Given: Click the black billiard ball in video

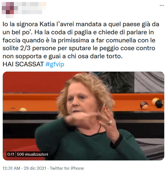Looking at the screenshot, I should tap(159, 104).
